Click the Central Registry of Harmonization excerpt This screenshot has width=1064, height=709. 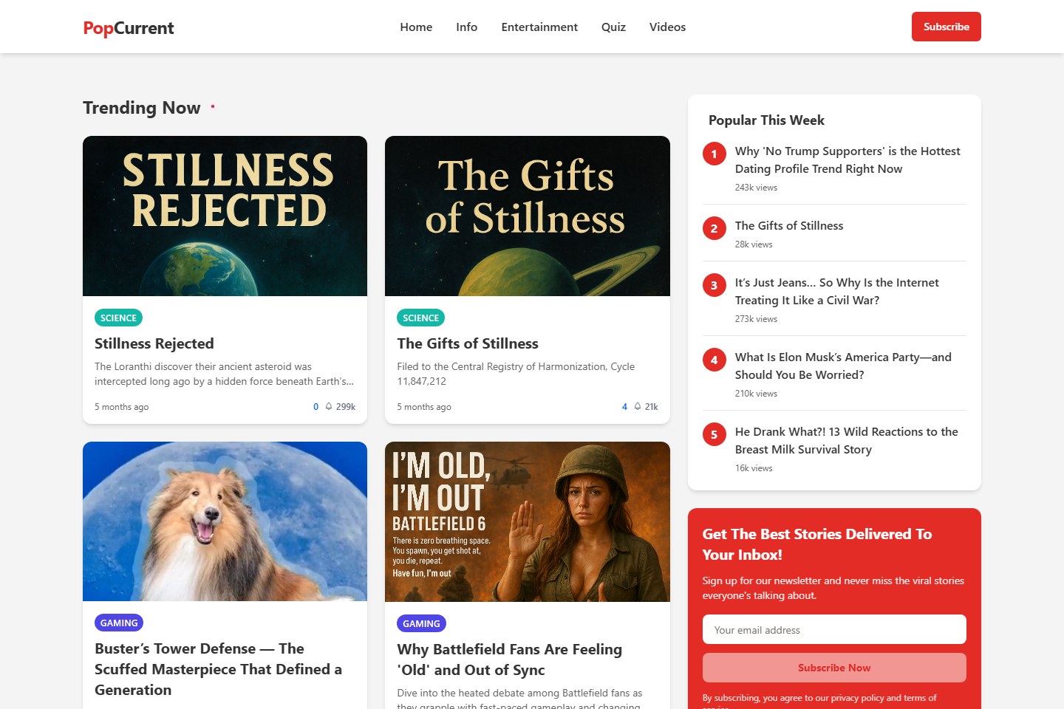pyautogui.click(x=516, y=374)
